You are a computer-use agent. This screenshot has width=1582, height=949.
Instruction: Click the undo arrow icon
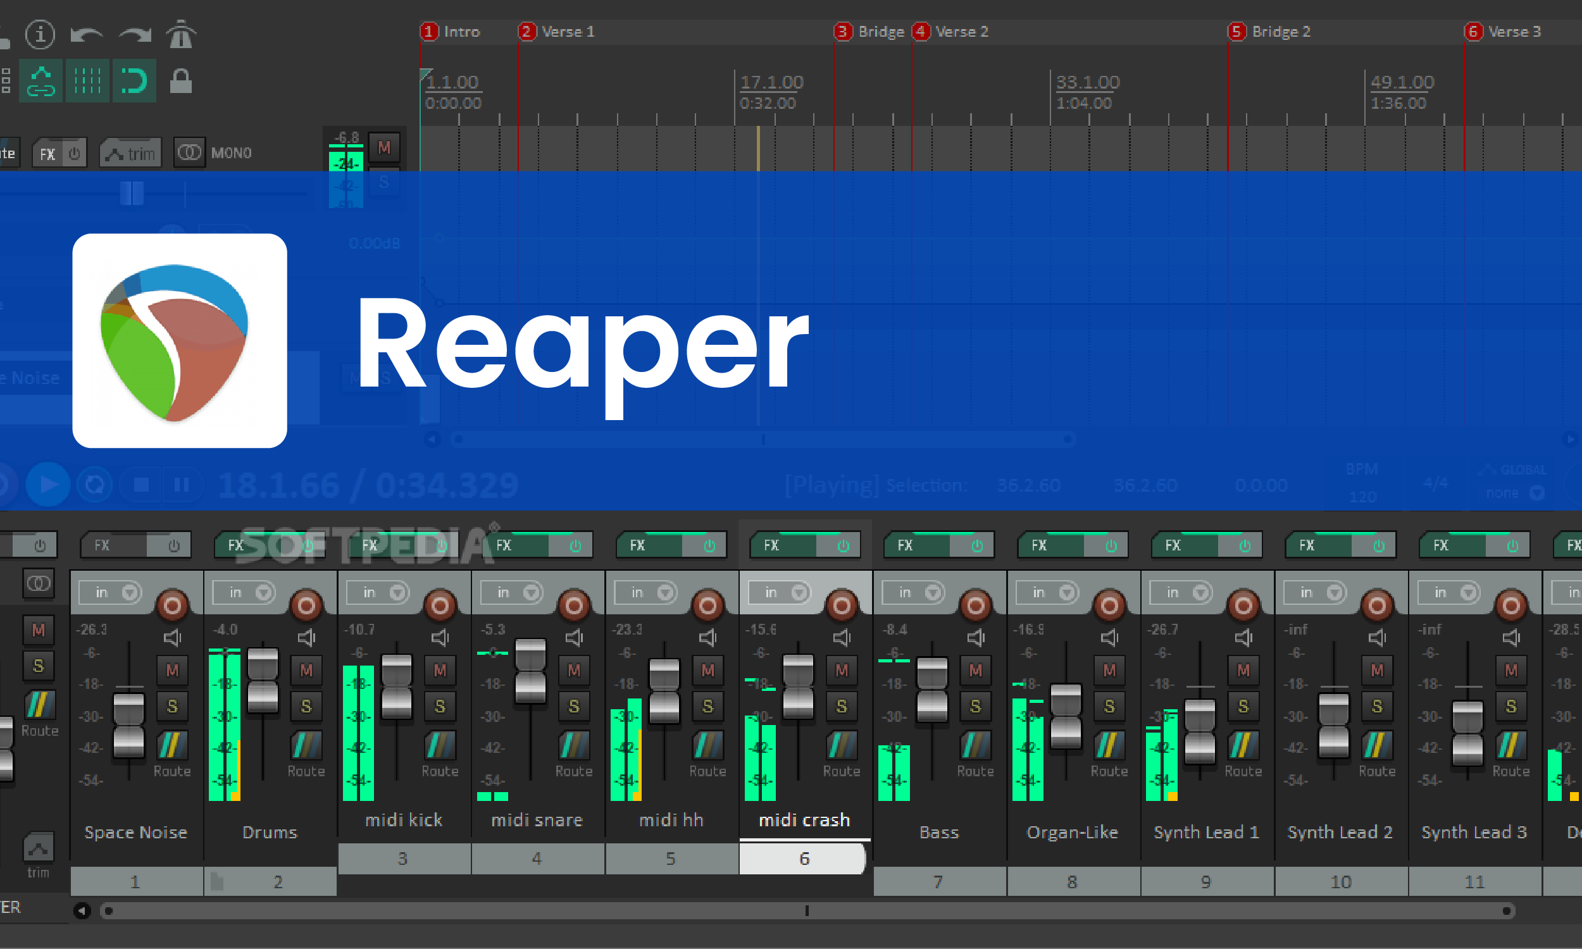tap(86, 34)
